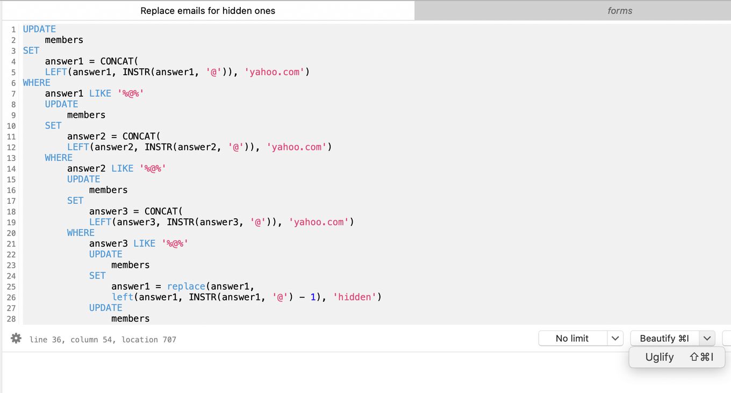731x393 pixels.
Task: Click 'members' on line 28
Action: pyautogui.click(x=130, y=319)
